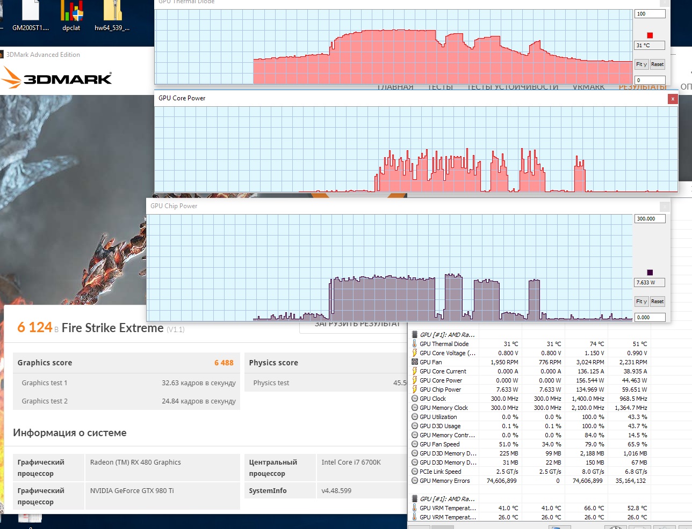Click Reset in the GPU Chip Power graph
Viewport: 692px width, 529px height.
click(x=657, y=302)
